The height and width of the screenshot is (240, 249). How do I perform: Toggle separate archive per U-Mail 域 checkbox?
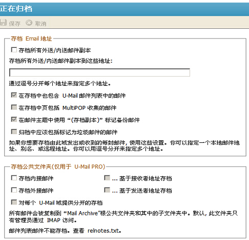(14, 202)
